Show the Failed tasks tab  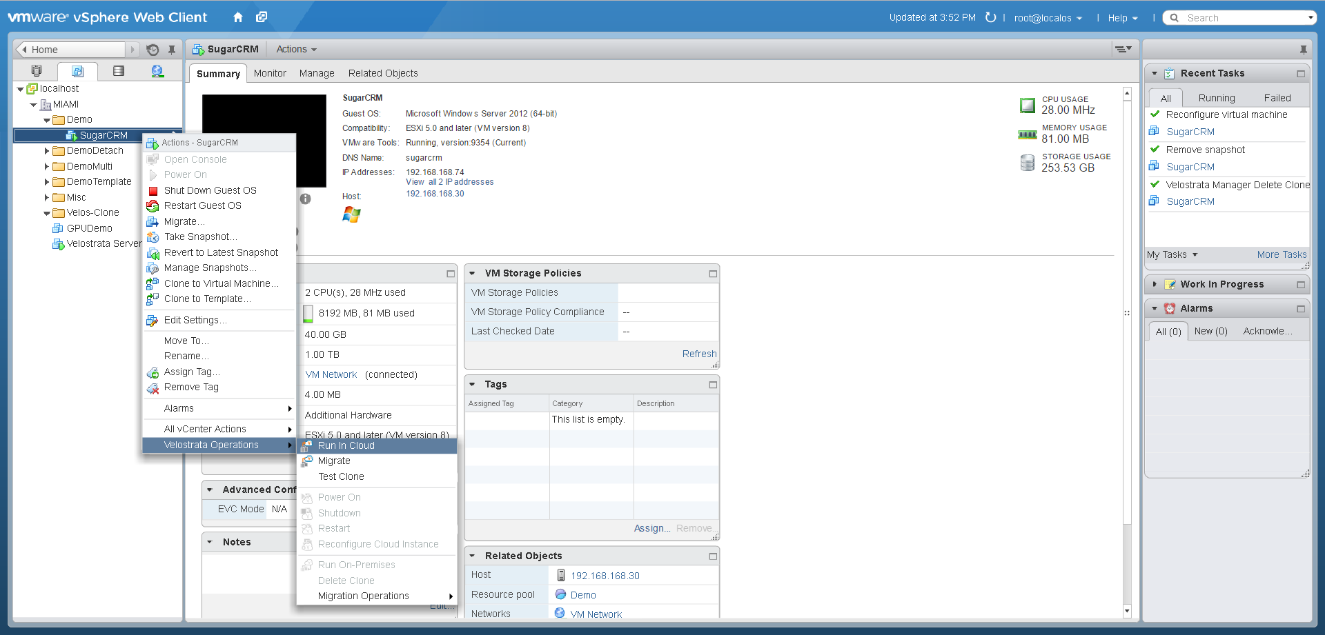pos(1277,98)
